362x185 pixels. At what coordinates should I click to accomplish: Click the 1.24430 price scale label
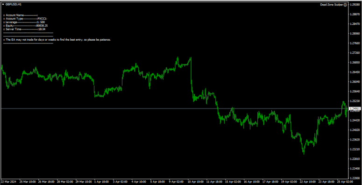[x=355, y=121]
